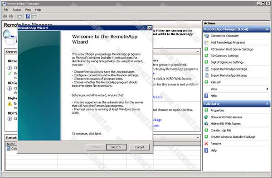Click Create Windows Installer Package action
This screenshot has height=178, width=272.
[233, 137]
